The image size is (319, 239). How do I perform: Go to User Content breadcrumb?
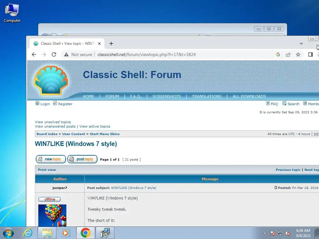point(74,134)
